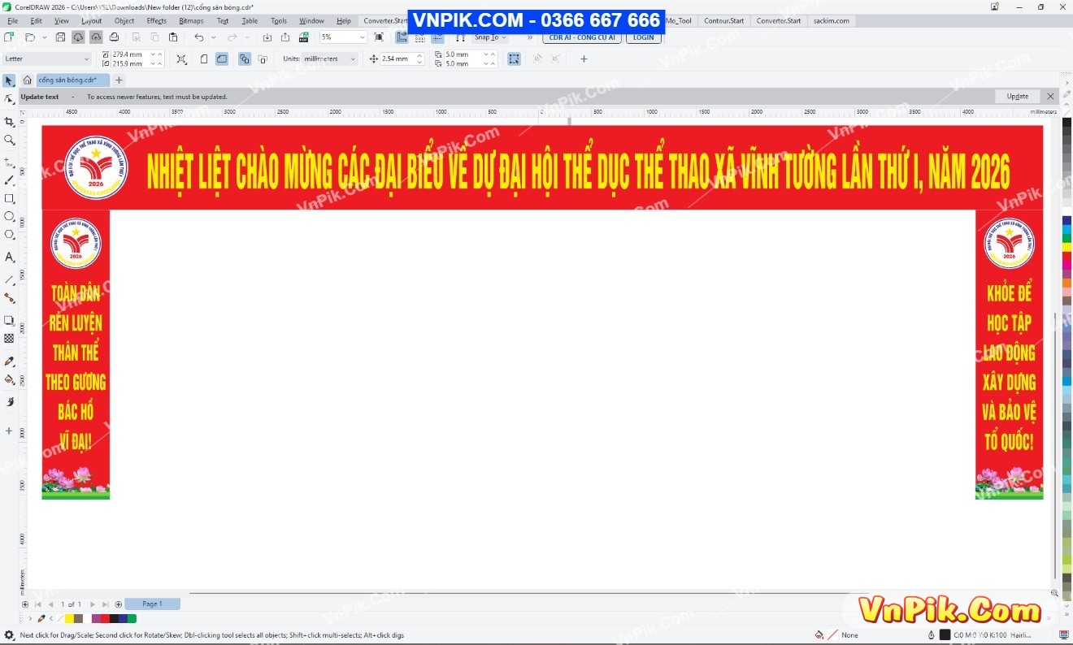Select the Color eyedropper tool
The height and width of the screenshot is (645, 1073).
pyautogui.click(x=9, y=361)
